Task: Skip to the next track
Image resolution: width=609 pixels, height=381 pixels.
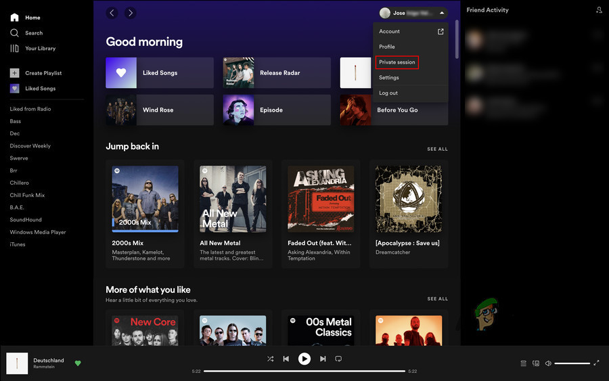Action: (x=323, y=359)
